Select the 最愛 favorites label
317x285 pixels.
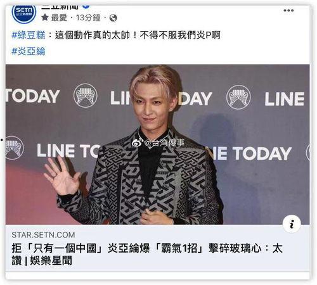59,18
